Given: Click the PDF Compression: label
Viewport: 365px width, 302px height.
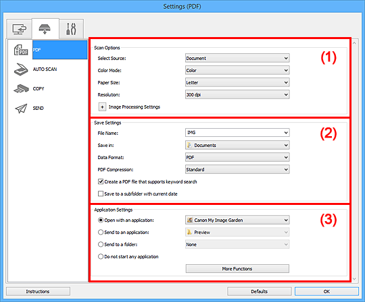Looking at the screenshot, I should click(116, 170).
